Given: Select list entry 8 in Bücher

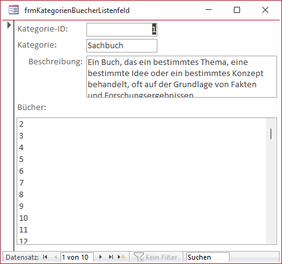Looking at the screenshot, I should [141, 195].
